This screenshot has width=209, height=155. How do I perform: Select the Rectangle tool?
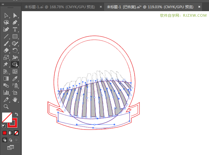pyautogui.click(x=15, y=36)
